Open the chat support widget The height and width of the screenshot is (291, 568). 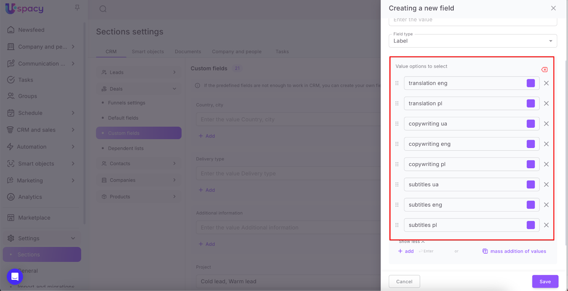coord(15,276)
